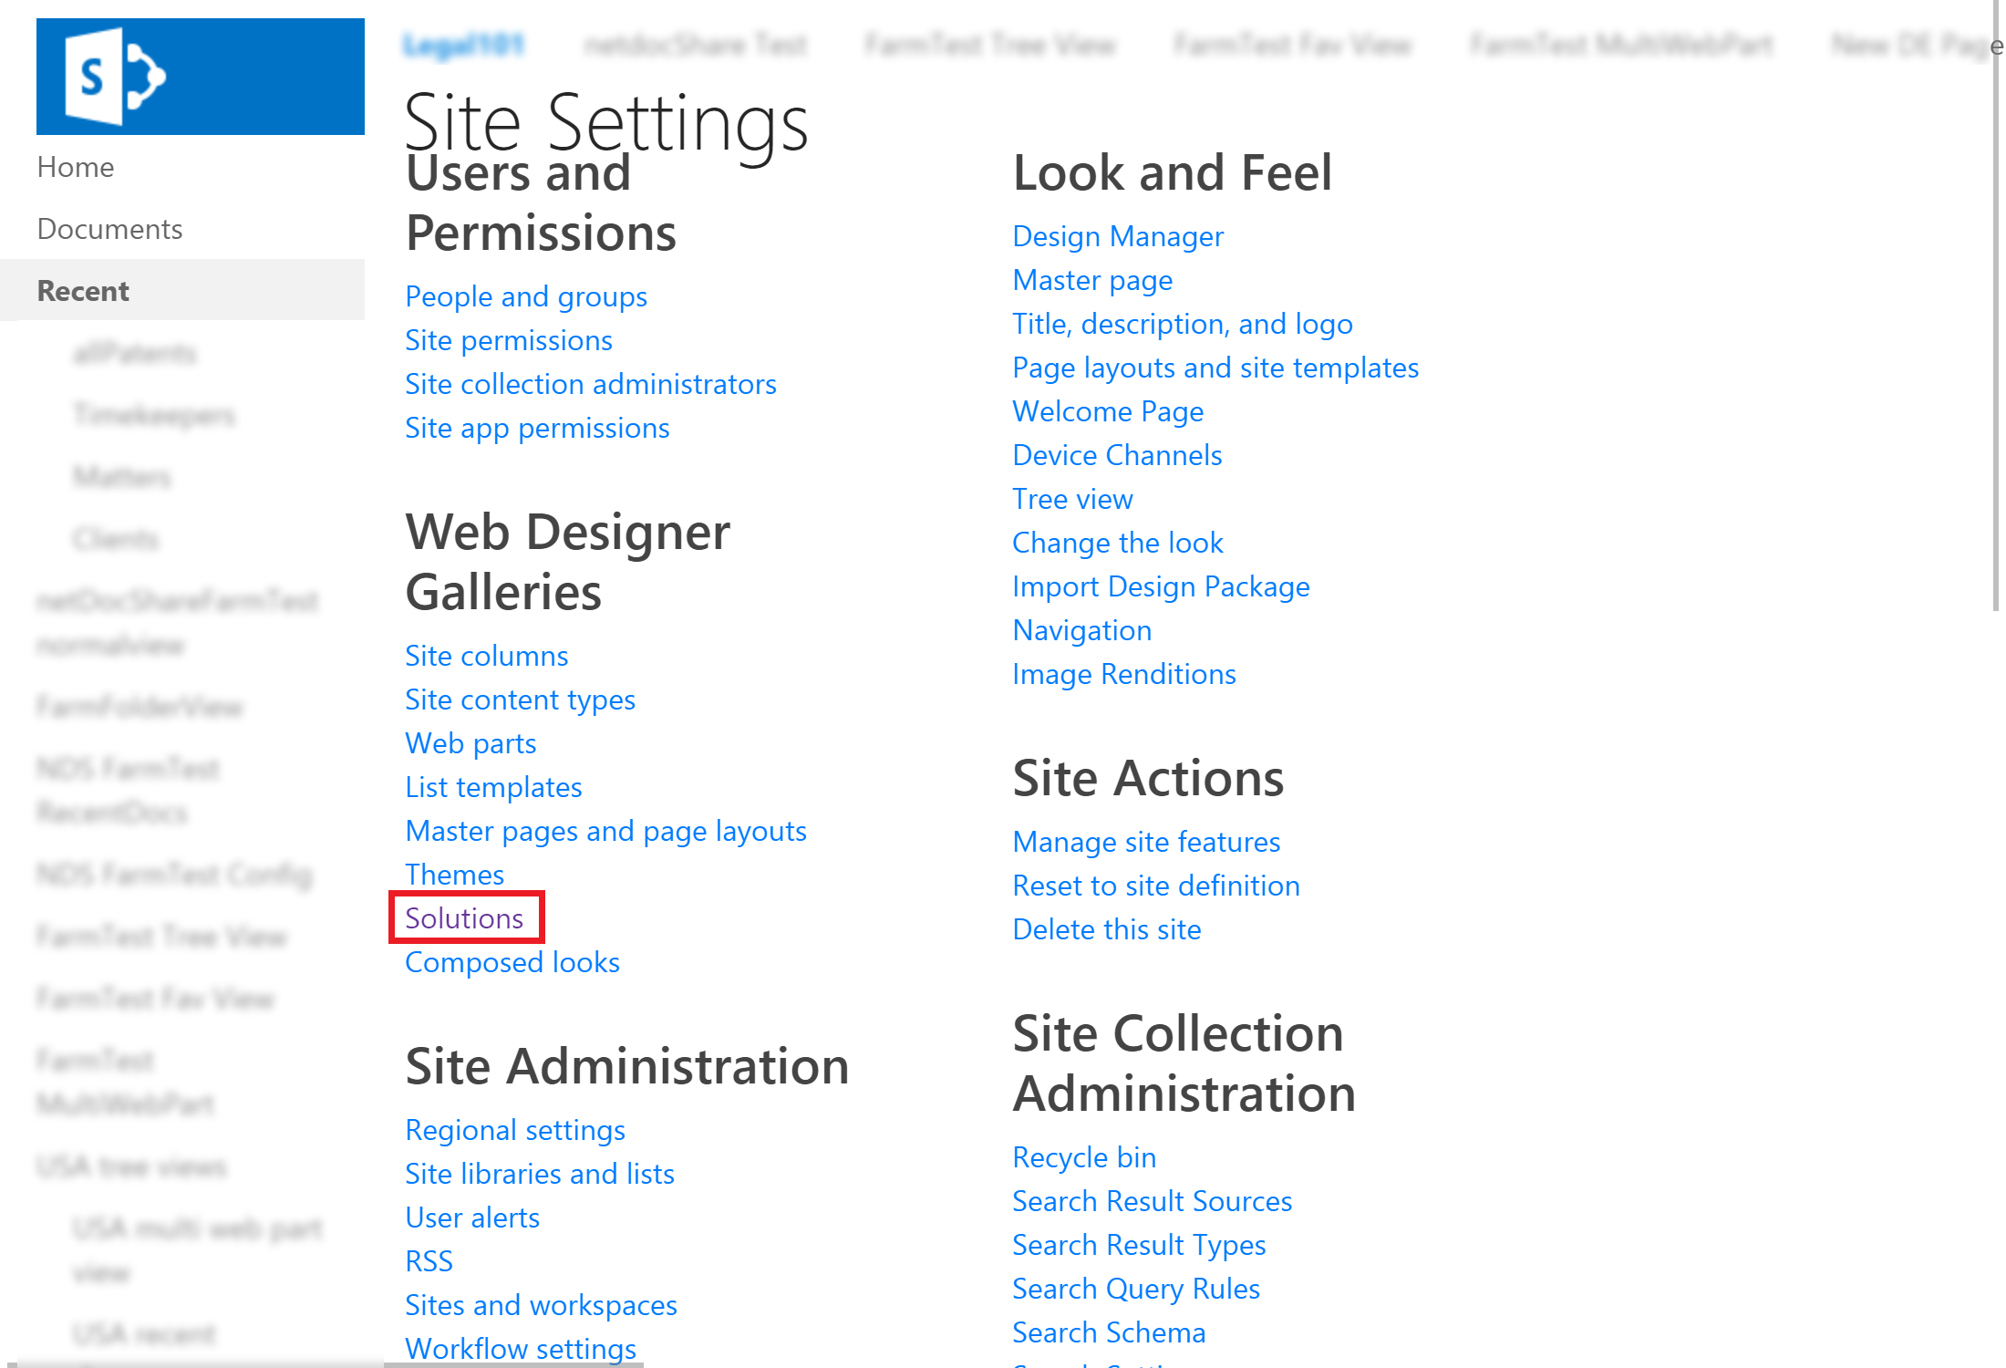
Task: Open Image Renditions link
Action: coord(1124,674)
